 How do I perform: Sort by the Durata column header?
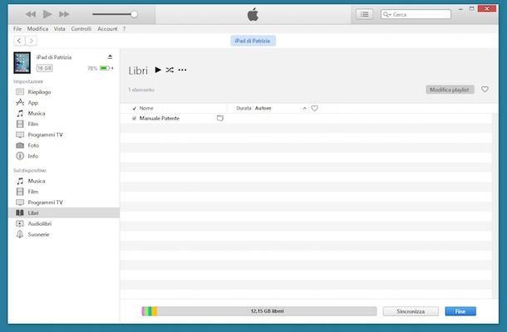244,108
